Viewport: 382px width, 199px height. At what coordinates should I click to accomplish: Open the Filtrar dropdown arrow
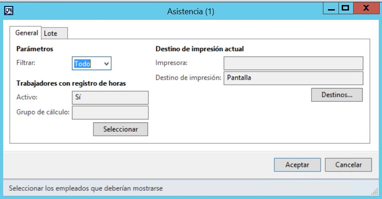point(106,64)
